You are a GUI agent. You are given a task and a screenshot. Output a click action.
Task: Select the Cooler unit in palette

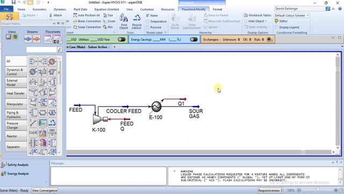pyautogui.click(x=52, y=61)
